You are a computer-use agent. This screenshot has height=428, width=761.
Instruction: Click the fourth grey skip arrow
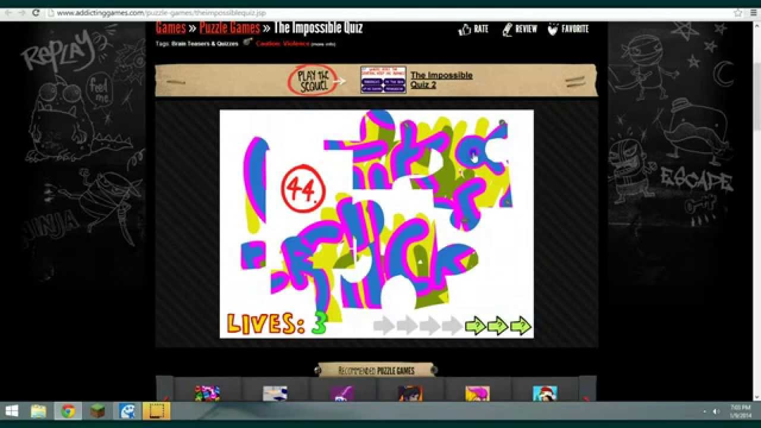coord(452,325)
